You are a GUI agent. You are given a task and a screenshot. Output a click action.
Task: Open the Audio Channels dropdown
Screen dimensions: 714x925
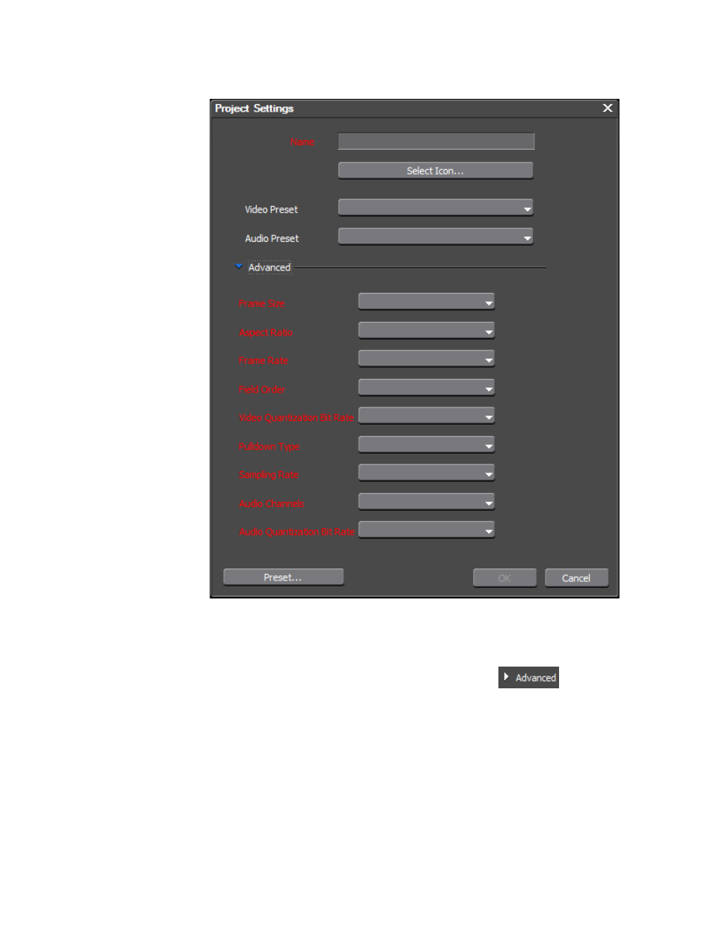point(427,502)
